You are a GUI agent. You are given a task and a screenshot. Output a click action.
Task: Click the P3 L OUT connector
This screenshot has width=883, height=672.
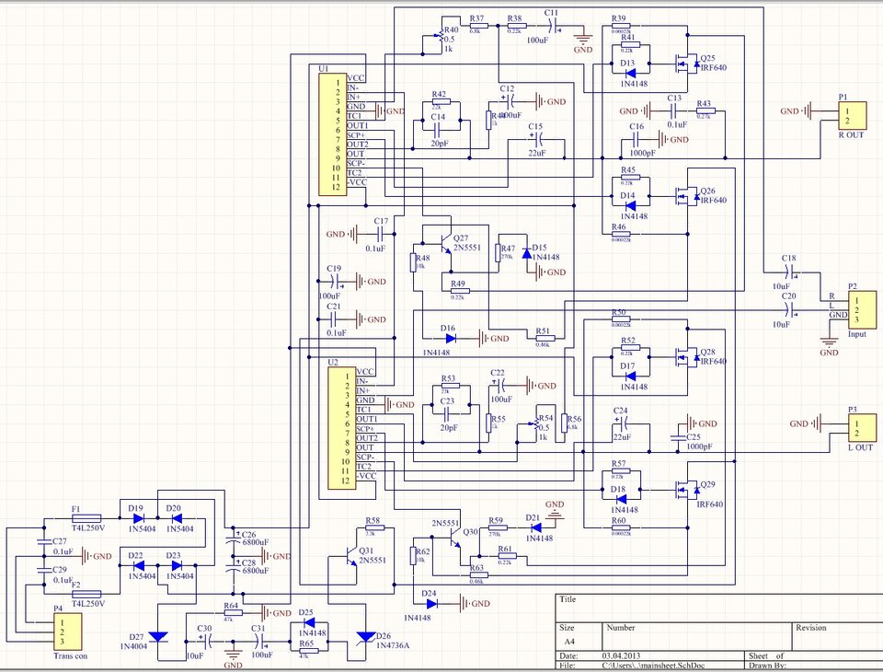pyautogui.click(x=862, y=428)
